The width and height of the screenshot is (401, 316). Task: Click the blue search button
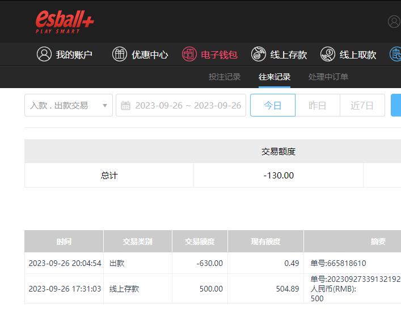click(396, 105)
